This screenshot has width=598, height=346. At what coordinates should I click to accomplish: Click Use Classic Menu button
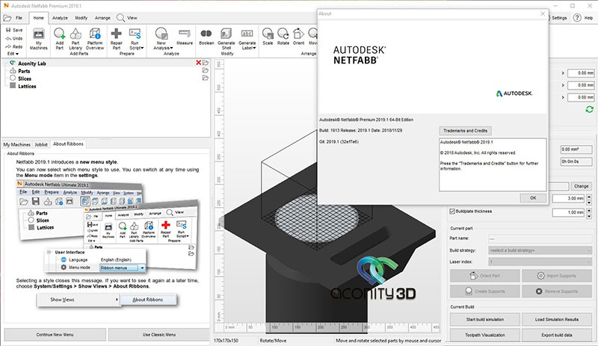click(159, 335)
